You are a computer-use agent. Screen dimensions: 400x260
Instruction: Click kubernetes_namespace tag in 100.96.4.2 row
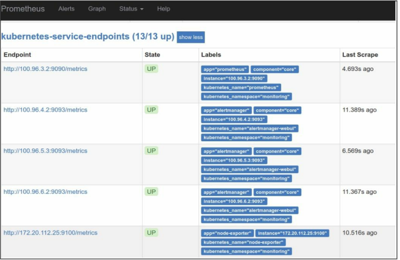click(x=246, y=138)
